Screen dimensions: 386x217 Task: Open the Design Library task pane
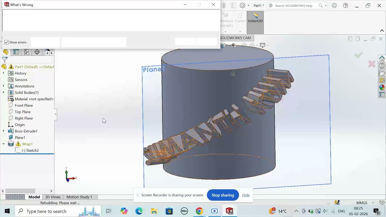[382, 66]
